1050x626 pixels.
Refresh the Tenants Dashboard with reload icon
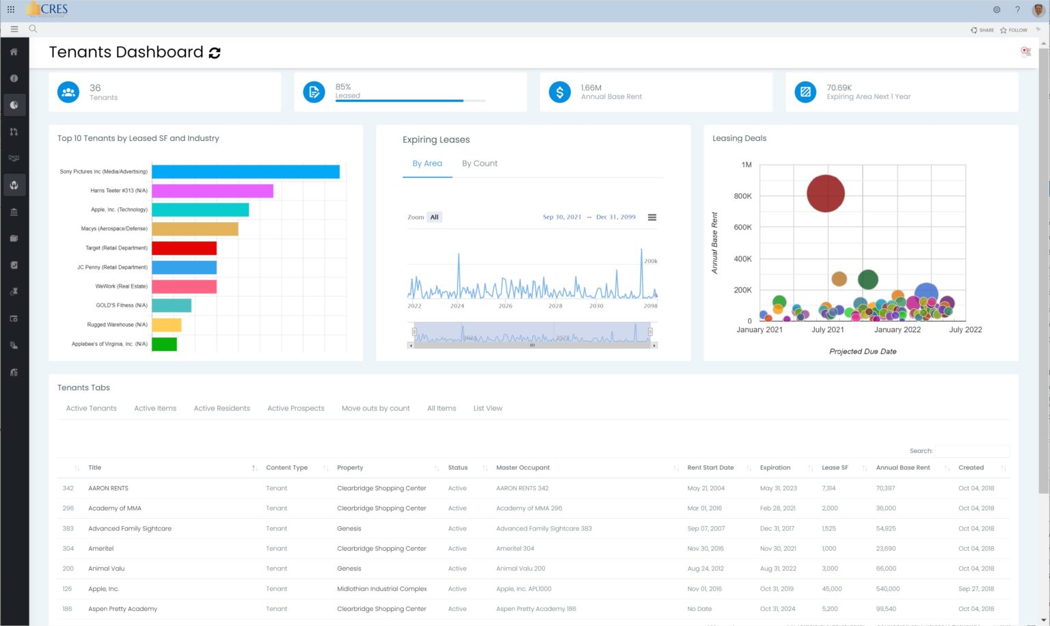215,53
